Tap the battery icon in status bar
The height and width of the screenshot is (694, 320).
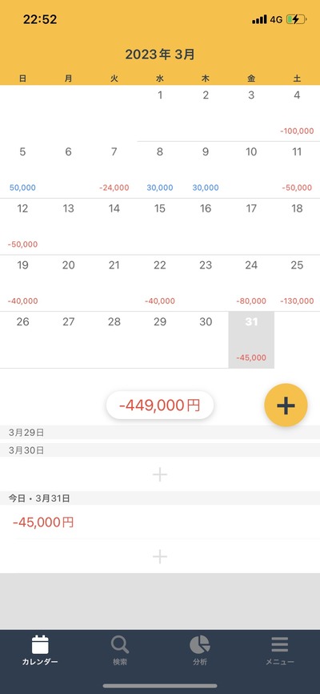click(x=296, y=19)
